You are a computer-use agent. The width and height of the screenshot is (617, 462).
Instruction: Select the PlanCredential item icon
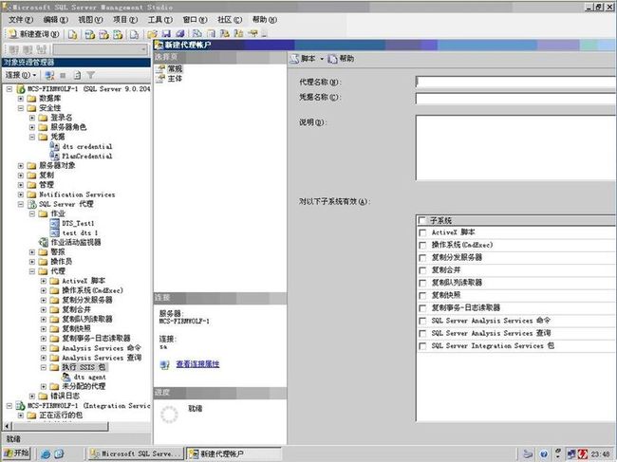[x=55, y=156]
